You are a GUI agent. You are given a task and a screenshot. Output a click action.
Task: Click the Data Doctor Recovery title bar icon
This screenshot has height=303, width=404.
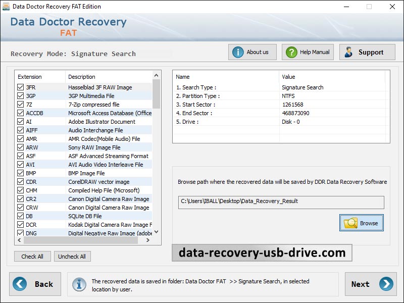point(6,7)
